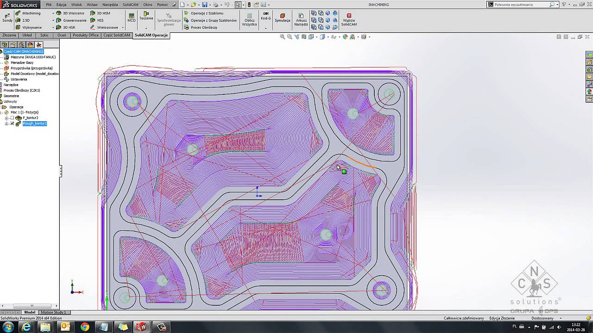Click the 3D Wiercenie drilling operation
This screenshot has width=593, height=333.
pyautogui.click(x=70, y=13)
